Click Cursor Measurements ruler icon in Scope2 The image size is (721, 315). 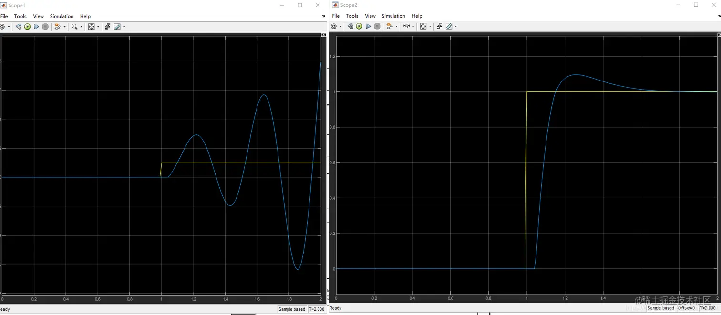(449, 26)
